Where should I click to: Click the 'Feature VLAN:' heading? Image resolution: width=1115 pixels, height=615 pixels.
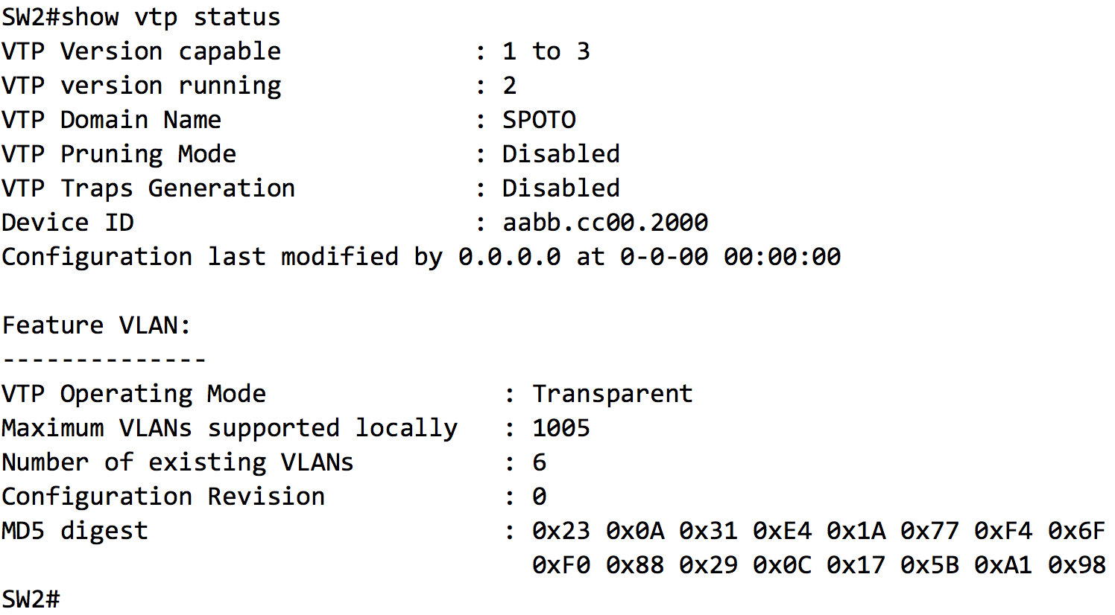(96, 325)
